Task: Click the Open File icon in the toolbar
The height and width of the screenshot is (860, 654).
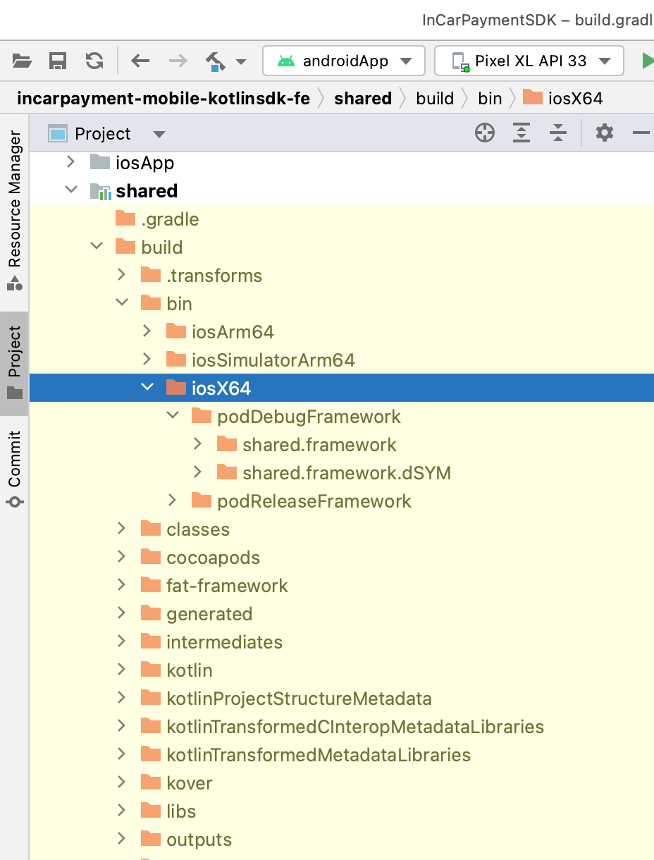Action: [22, 61]
